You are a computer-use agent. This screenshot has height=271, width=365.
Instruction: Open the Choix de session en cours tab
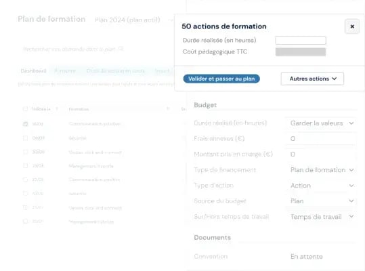116,70
